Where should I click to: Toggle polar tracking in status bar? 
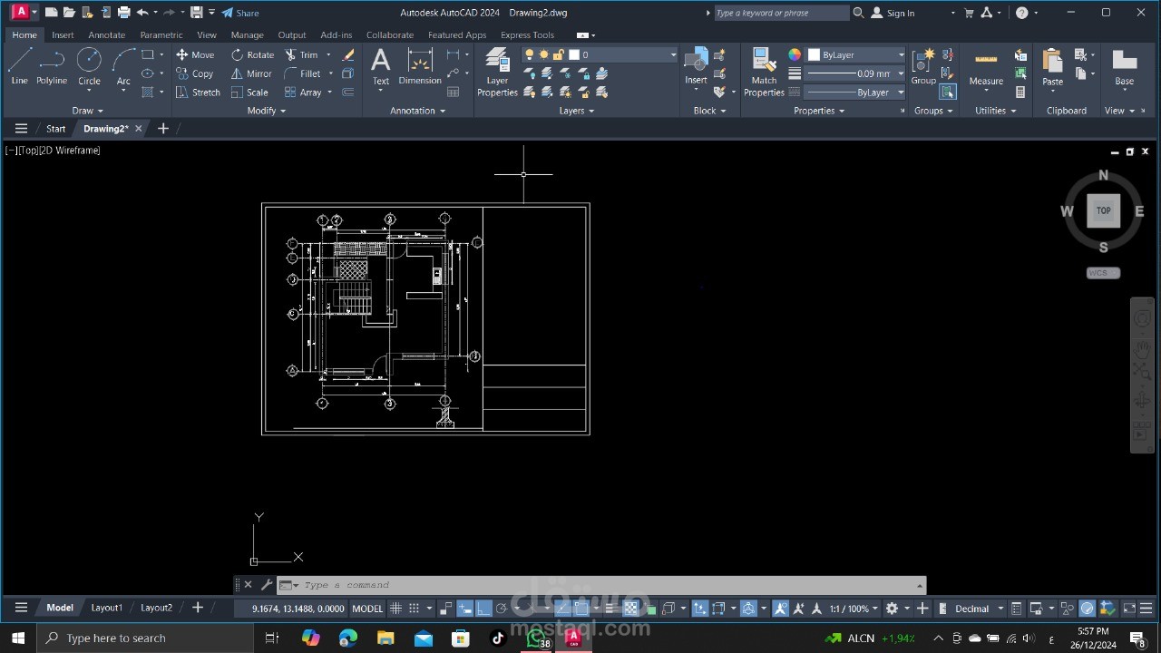coord(502,609)
